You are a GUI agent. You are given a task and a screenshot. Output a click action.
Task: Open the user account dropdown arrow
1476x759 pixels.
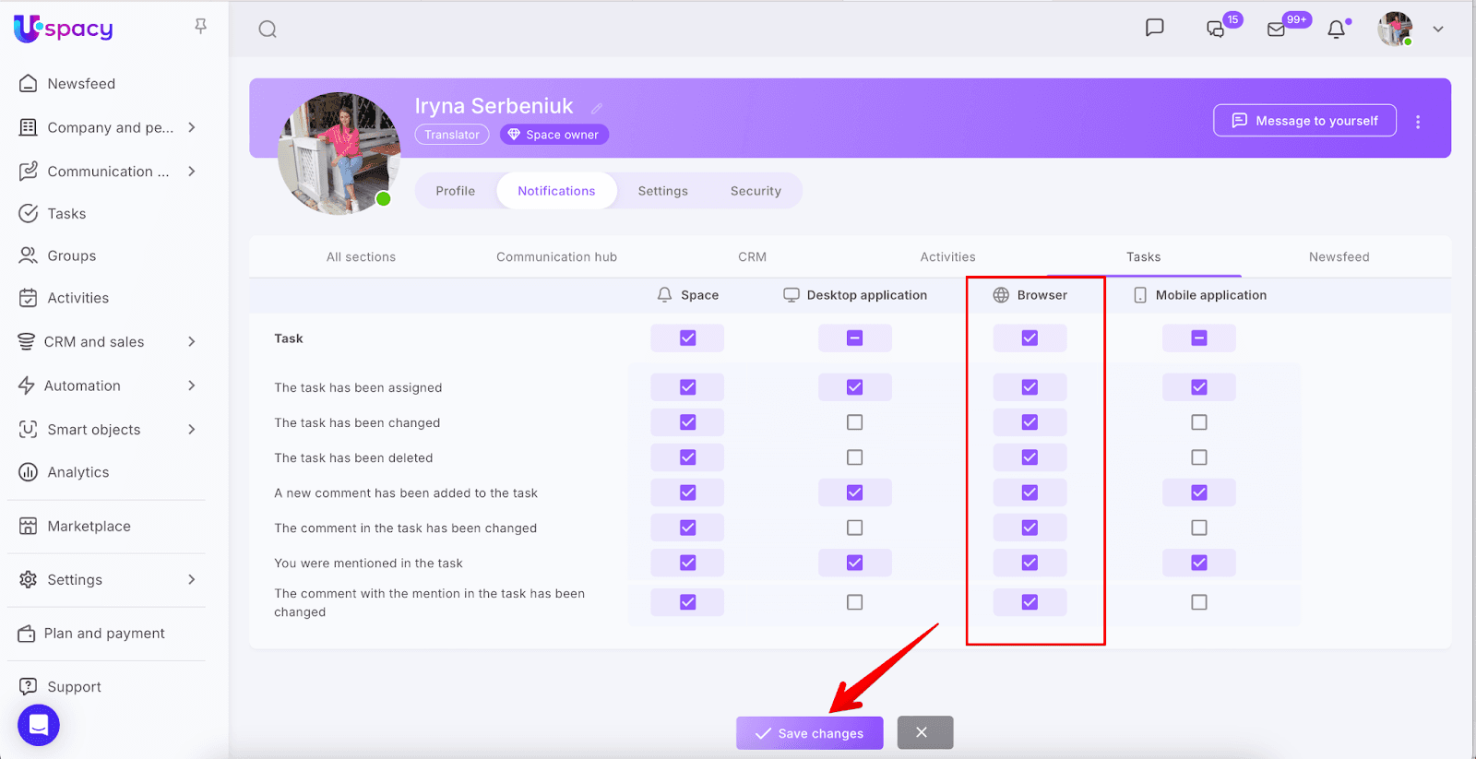[x=1437, y=30]
